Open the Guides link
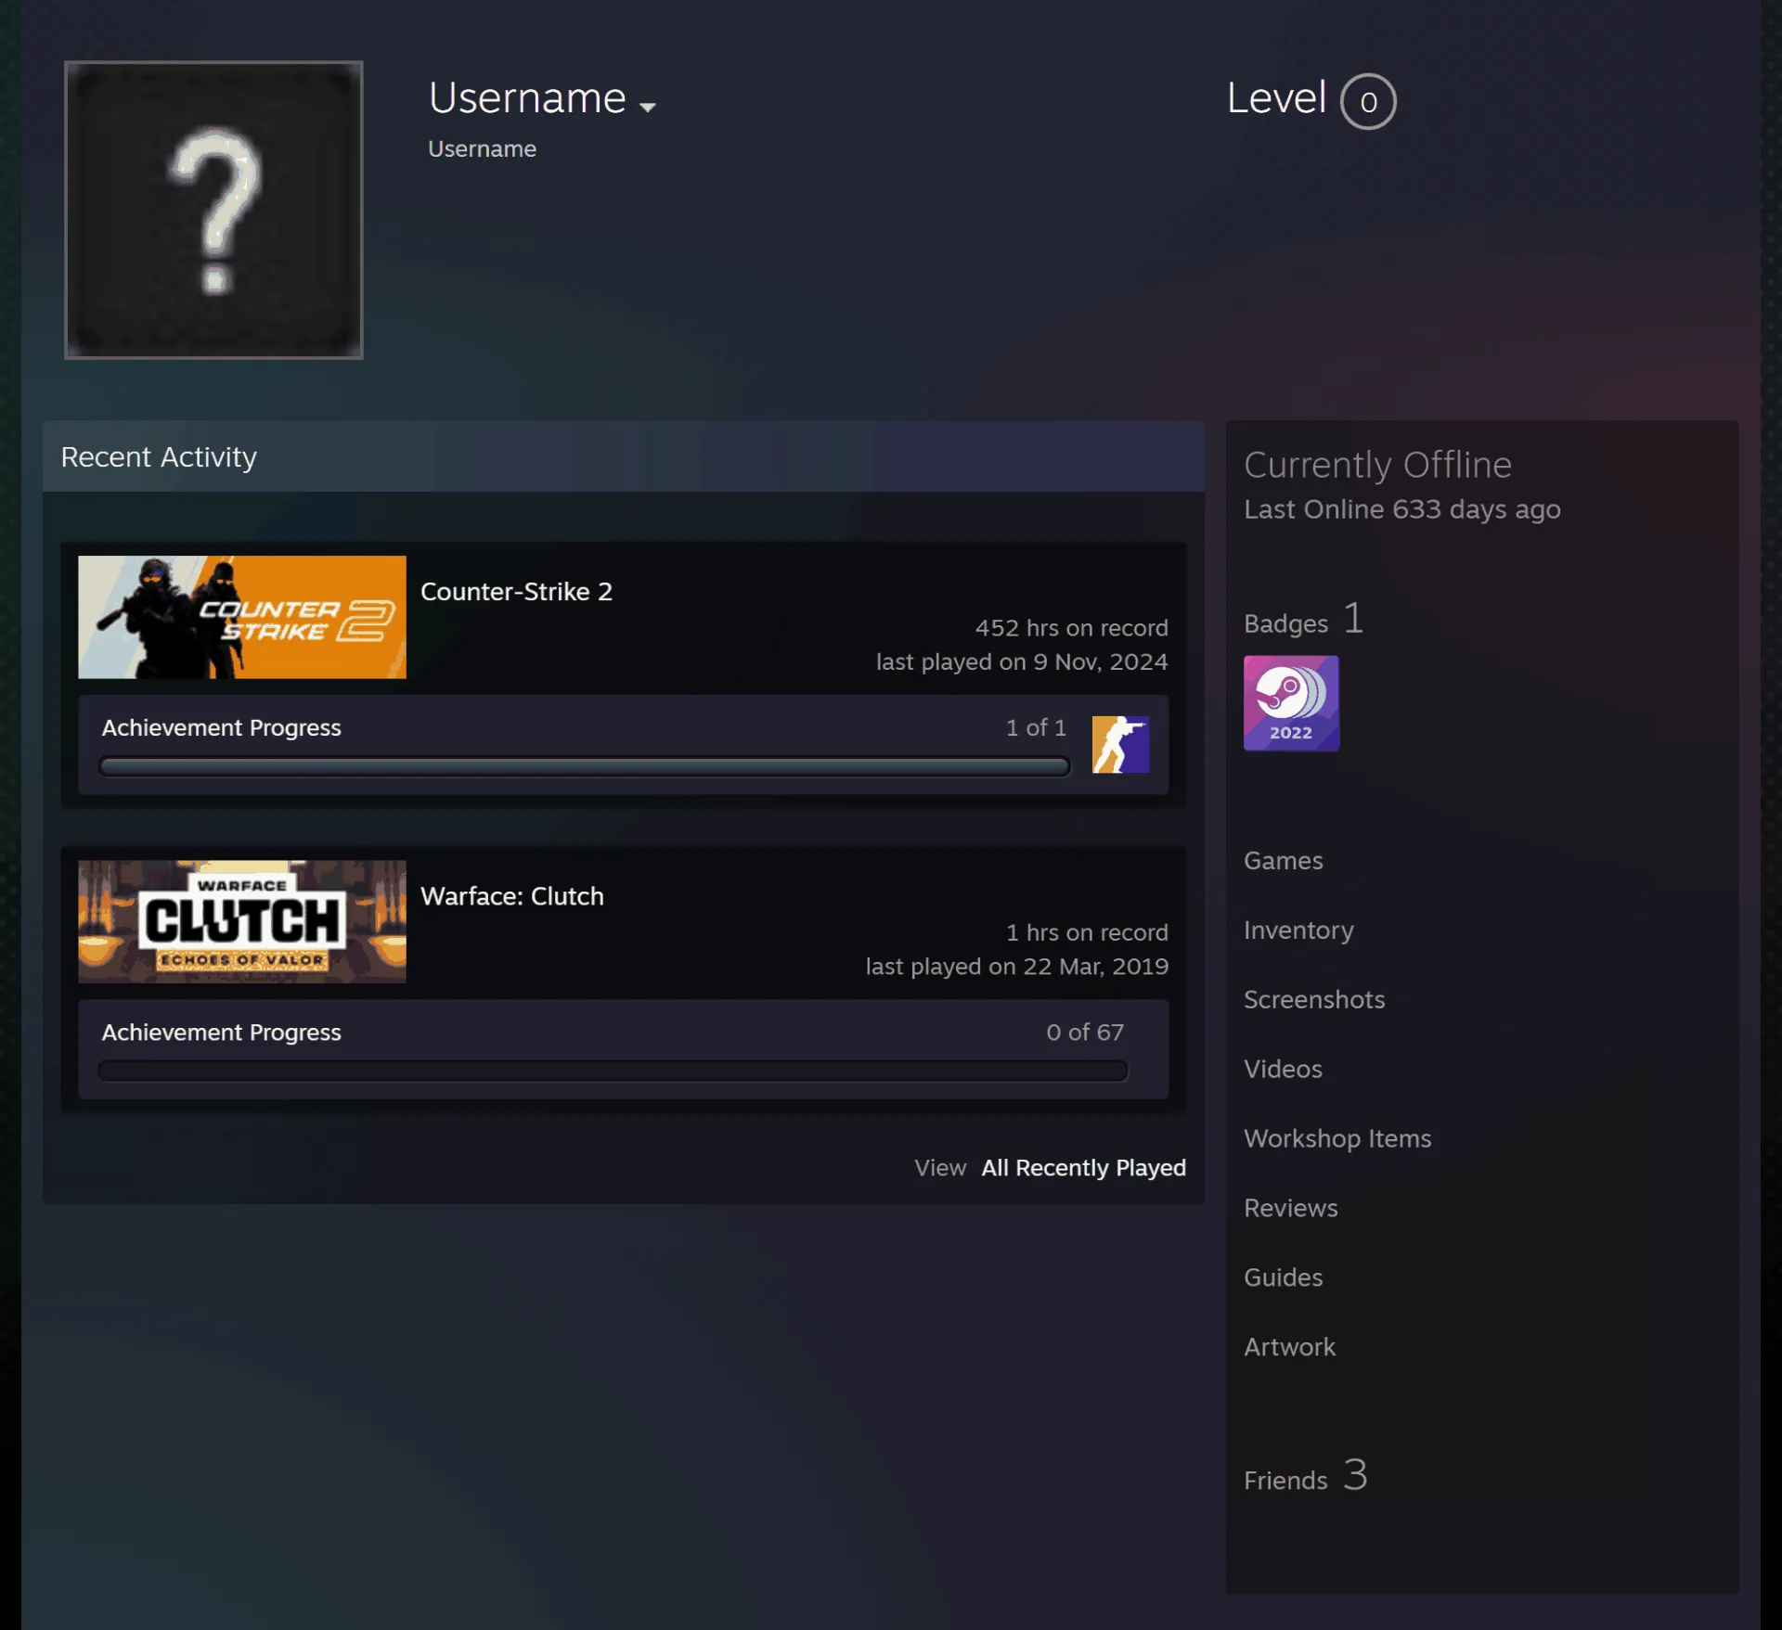 point(1283,1278)
